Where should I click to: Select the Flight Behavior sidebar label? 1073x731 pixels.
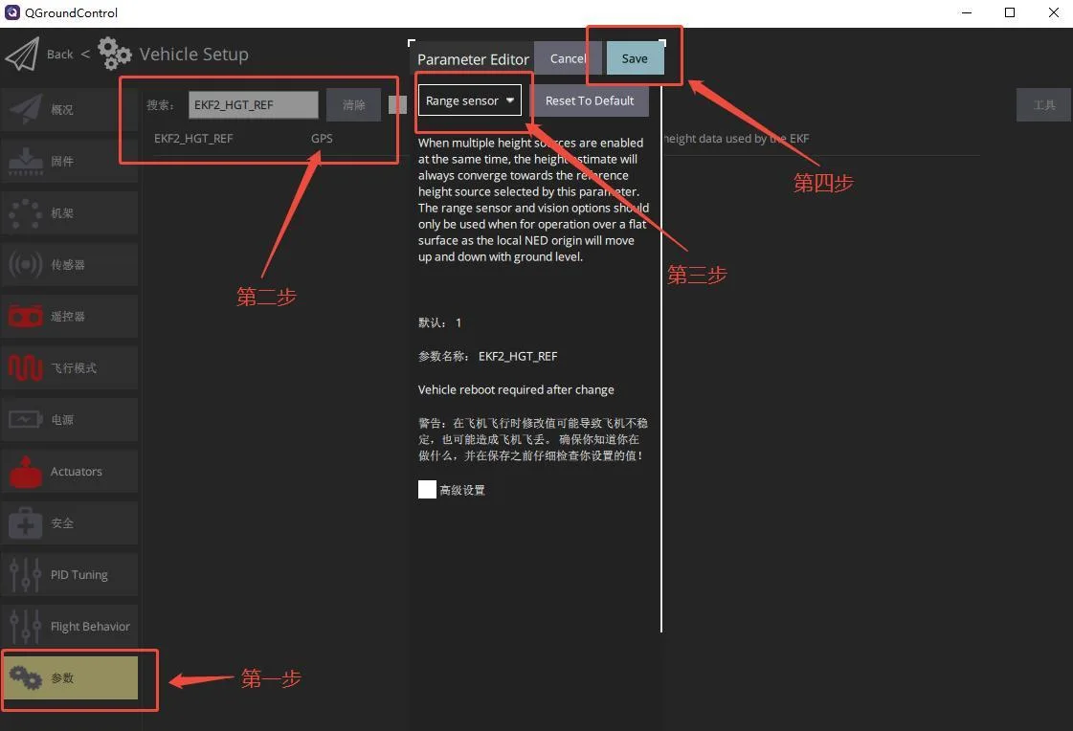pyautogui.click(x=90, y=627)
